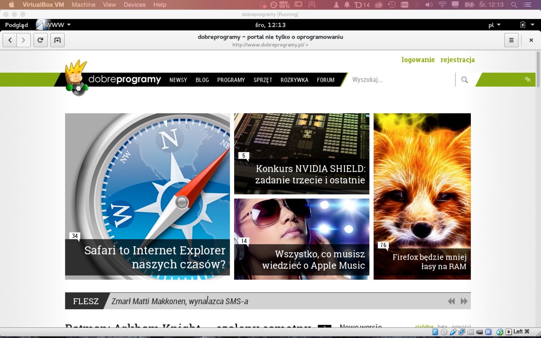Click the Wi-Fi status icon

[442, 5]
